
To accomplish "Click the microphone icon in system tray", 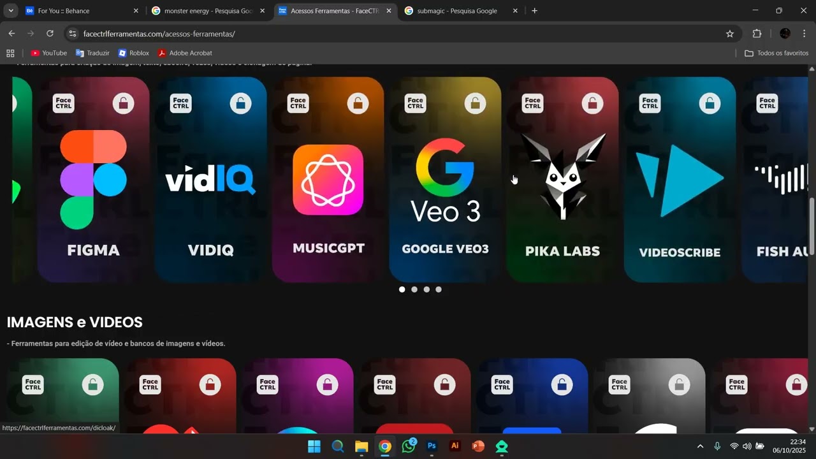I will [717, 446].
